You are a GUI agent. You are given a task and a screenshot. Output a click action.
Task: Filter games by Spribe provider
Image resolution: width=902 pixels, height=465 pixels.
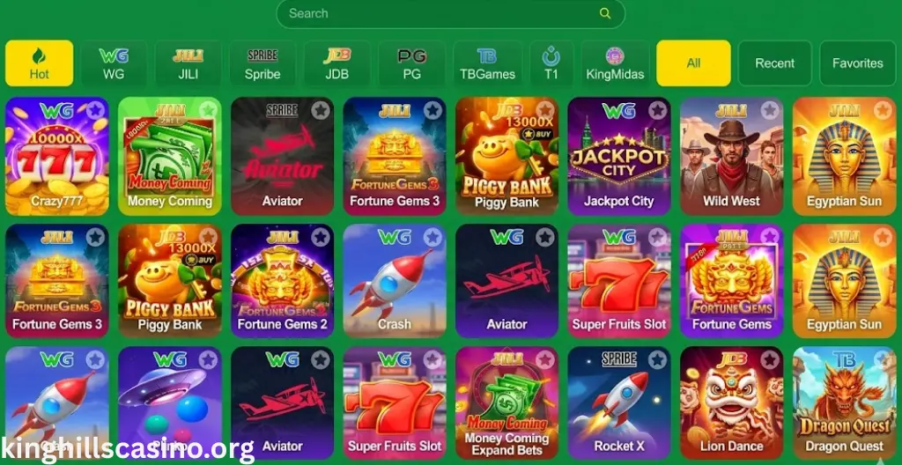tap(262, 63)
